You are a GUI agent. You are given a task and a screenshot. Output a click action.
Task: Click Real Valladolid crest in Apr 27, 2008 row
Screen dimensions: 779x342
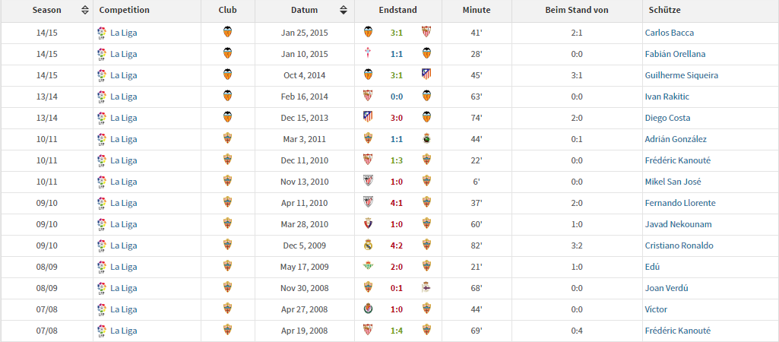tap(369, 309)
